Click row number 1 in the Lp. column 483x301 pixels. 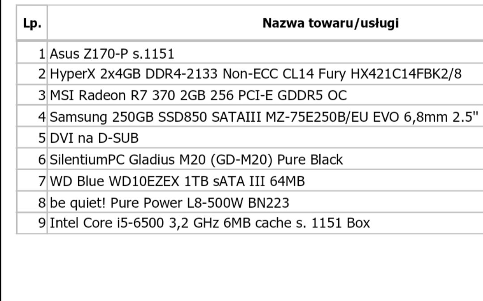tap(42, 54)
